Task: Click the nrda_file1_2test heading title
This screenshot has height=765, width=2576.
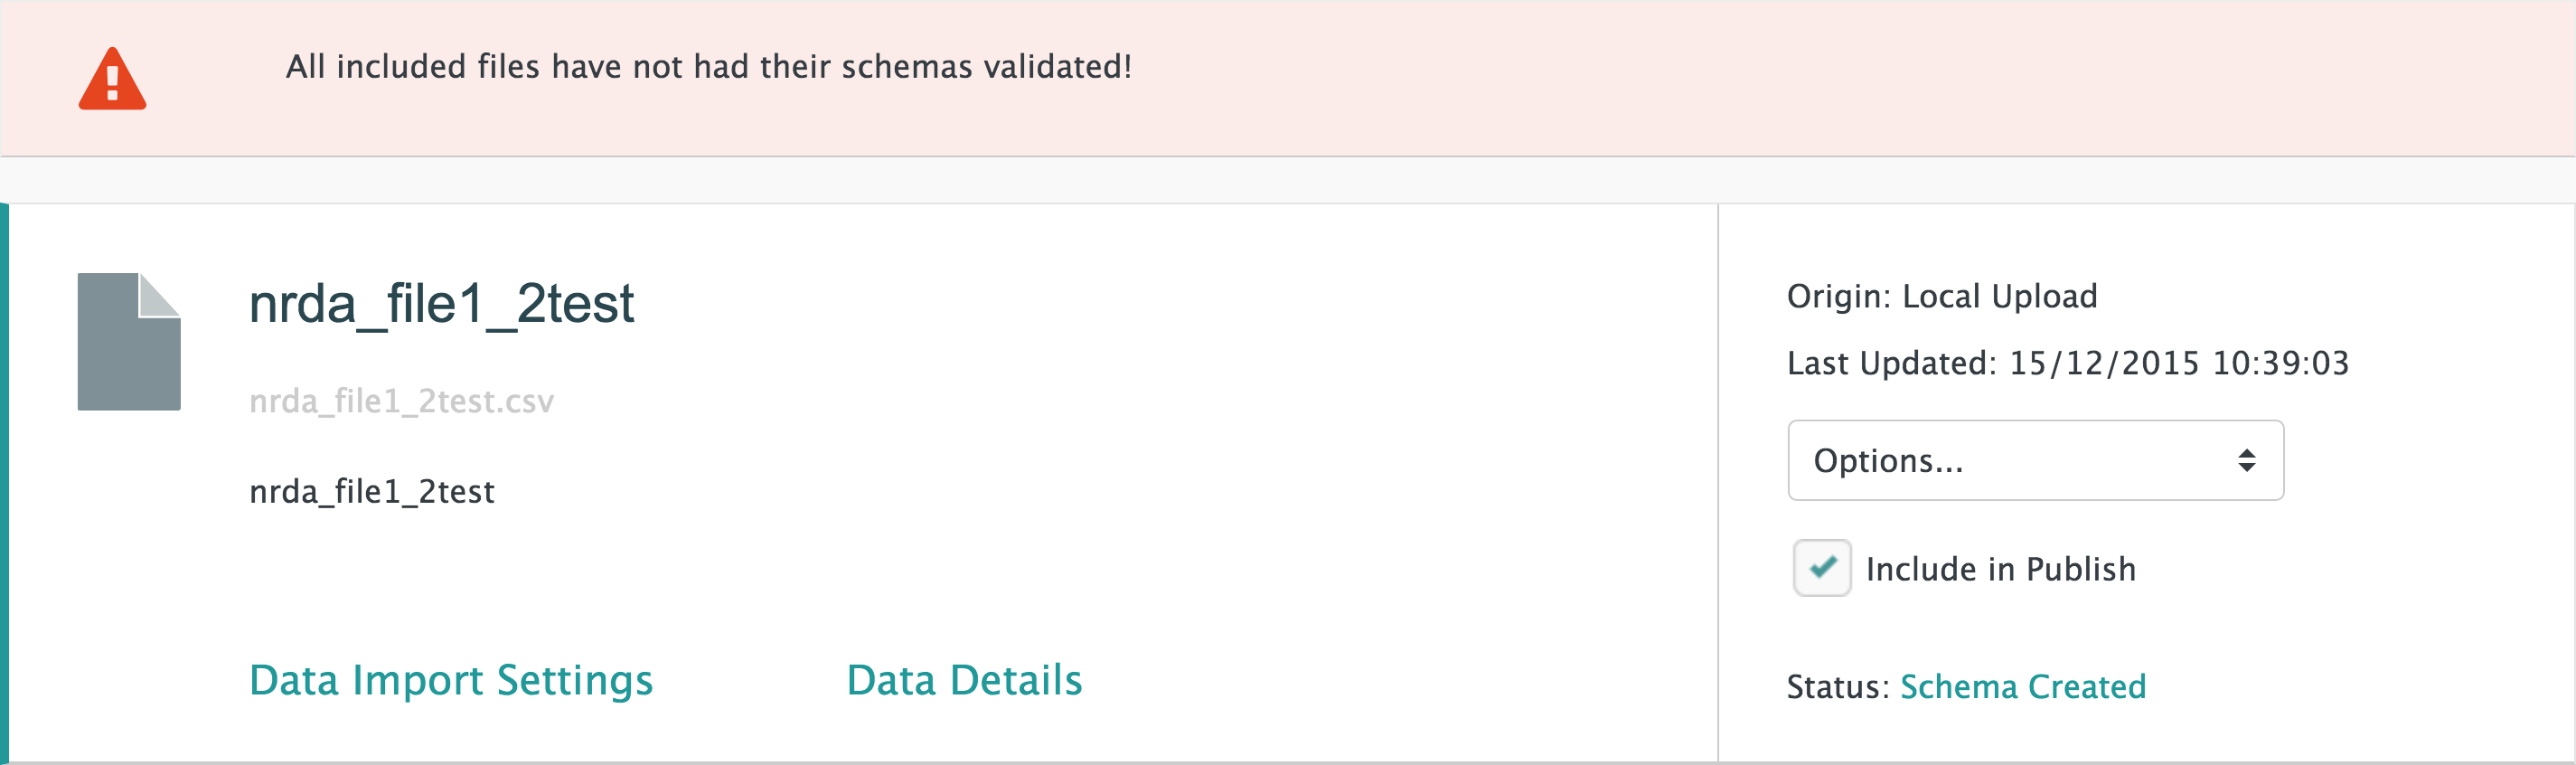Action: tap(441, 303)
